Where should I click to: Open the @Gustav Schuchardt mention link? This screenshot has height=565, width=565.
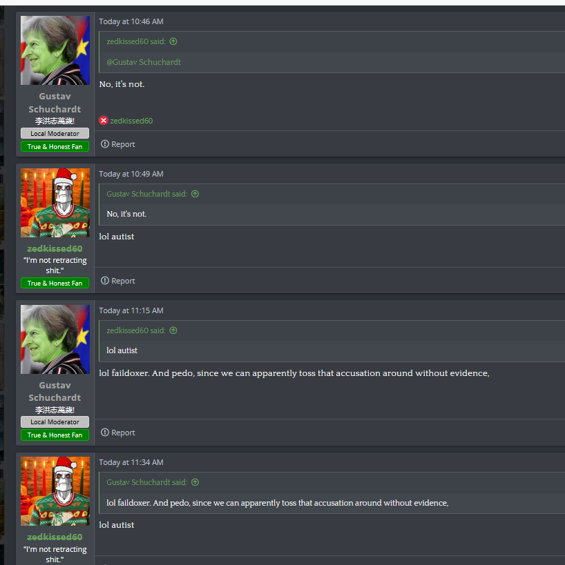pos(144,62)
